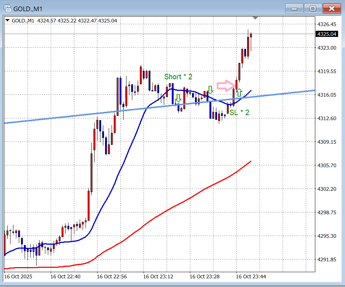
Task: Select the green up arrow above SL * 2
Action: click(x=239, y=92)
